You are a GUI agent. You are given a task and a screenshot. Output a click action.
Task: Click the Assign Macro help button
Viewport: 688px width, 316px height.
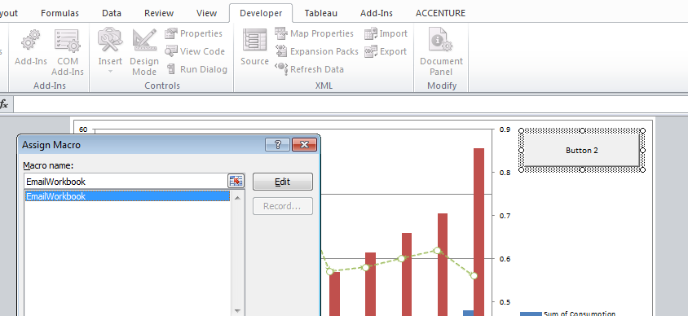click(278, 145)
